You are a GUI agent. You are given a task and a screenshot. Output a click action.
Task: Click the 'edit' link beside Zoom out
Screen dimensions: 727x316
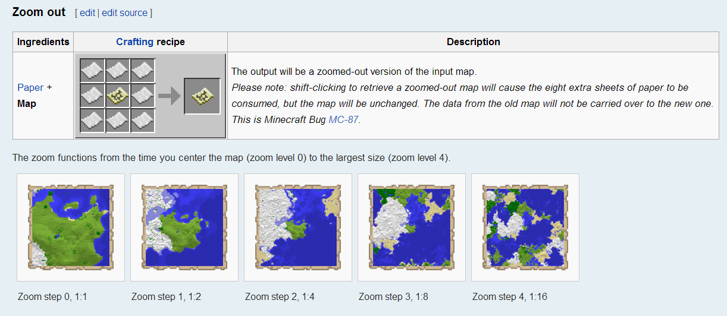tap(87, 12)
